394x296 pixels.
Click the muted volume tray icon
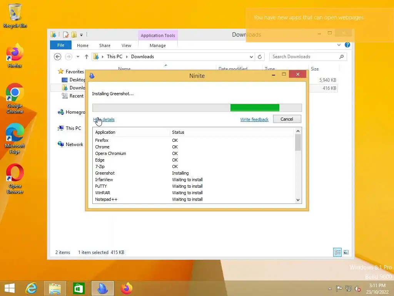point(358,289)
